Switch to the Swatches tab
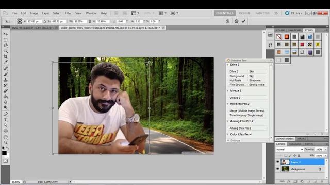This screenshot has height=185, width=330. [x=294, y=30]
